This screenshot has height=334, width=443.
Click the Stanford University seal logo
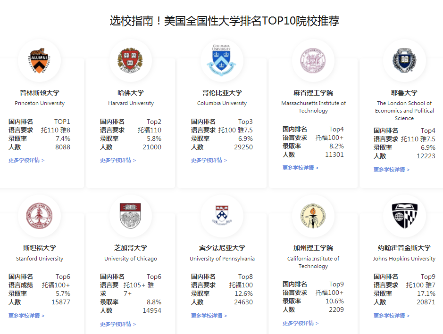click(x=39, y=216)
